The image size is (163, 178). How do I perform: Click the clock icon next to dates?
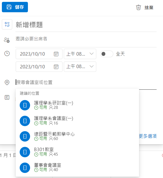point(7,53)
